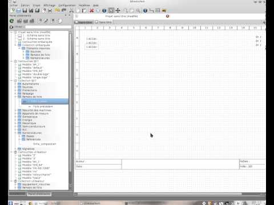
Task: Click the first blue round info icon
Action: (104, 11)
